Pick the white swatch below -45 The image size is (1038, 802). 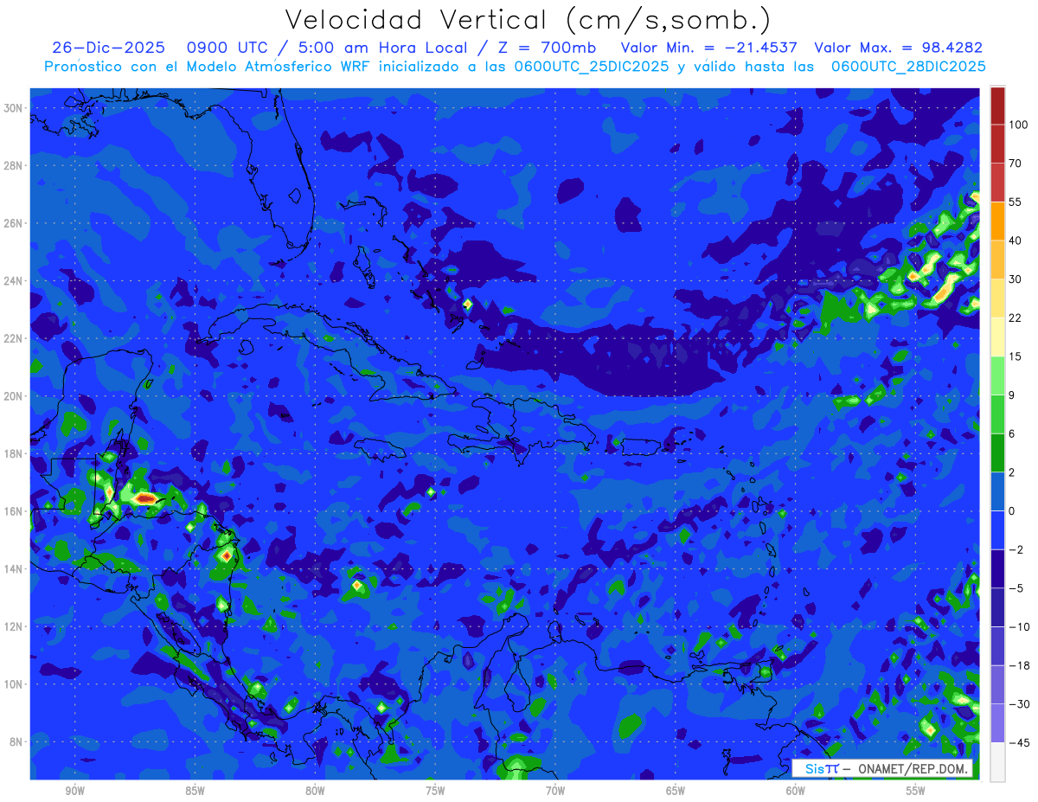coord(997,761)
